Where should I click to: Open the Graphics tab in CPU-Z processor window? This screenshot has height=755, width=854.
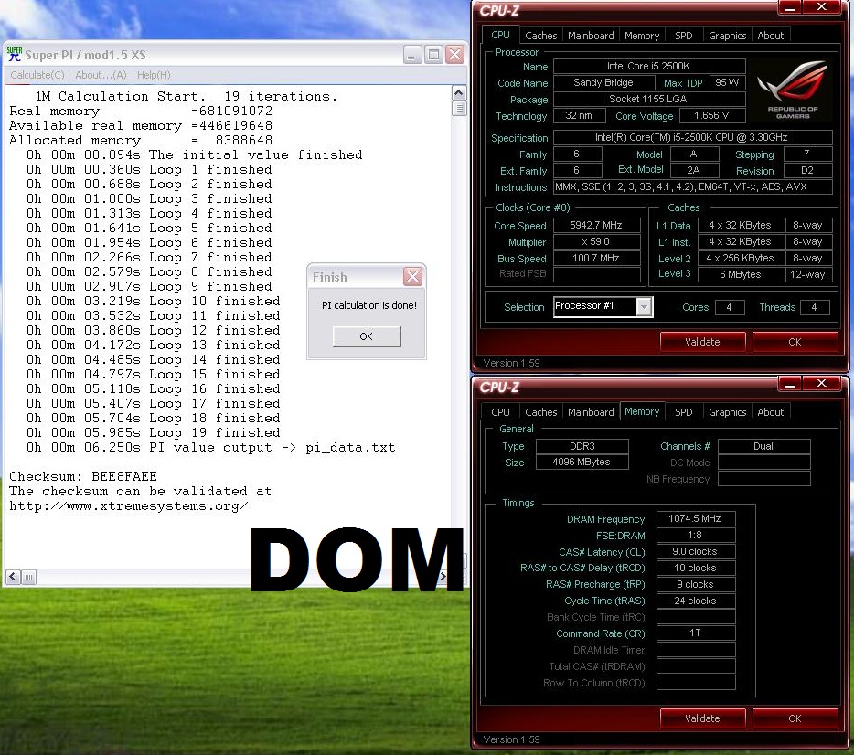coord(727,36)
